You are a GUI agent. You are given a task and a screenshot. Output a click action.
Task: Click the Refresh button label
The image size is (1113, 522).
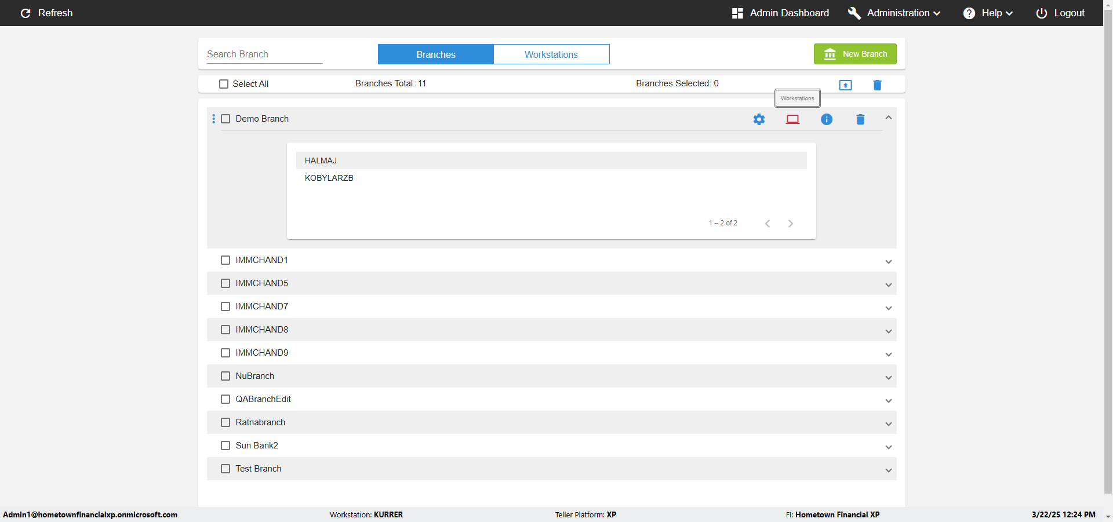click(55, 13)
